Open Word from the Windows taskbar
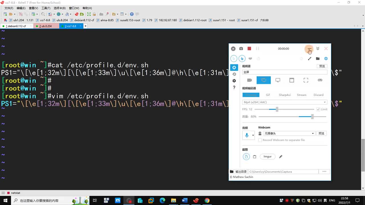 click(184, 200)
